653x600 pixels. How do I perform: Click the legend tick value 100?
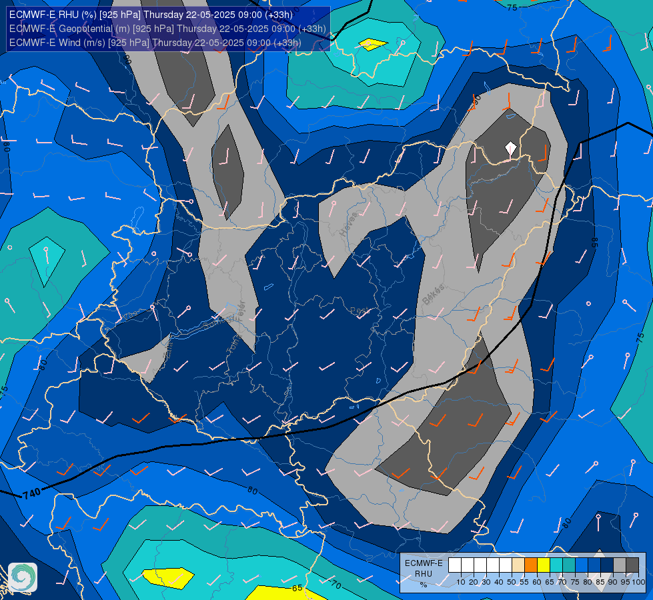coord(638,582)
